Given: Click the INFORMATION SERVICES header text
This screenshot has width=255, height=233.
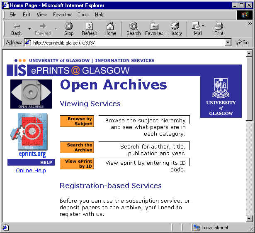Looking at the screenshot, I should tap(125, 60).
